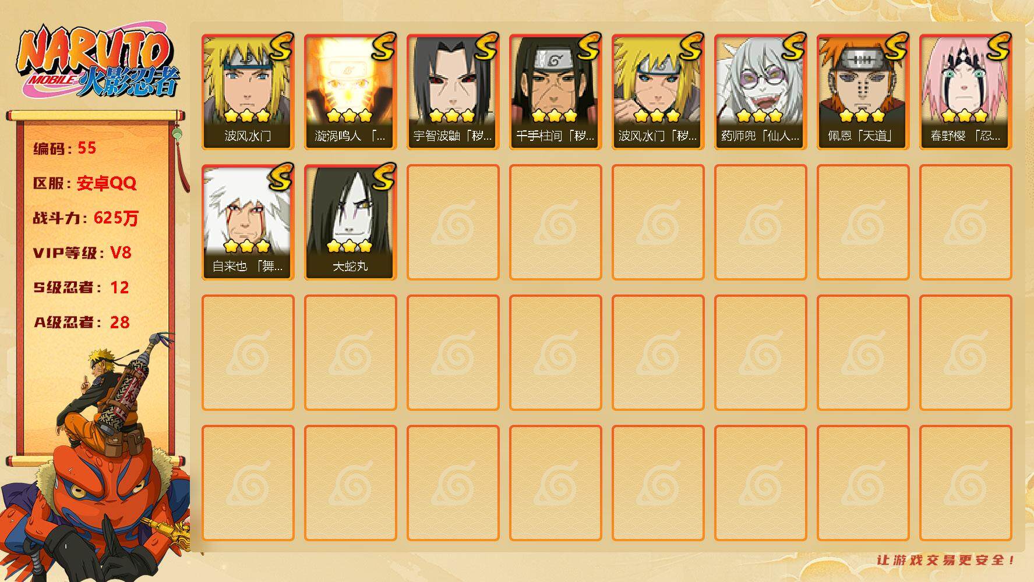Click the 战斗力 625万 stat line
Viewport: 1034px width, 582px height.
(86, 218)
